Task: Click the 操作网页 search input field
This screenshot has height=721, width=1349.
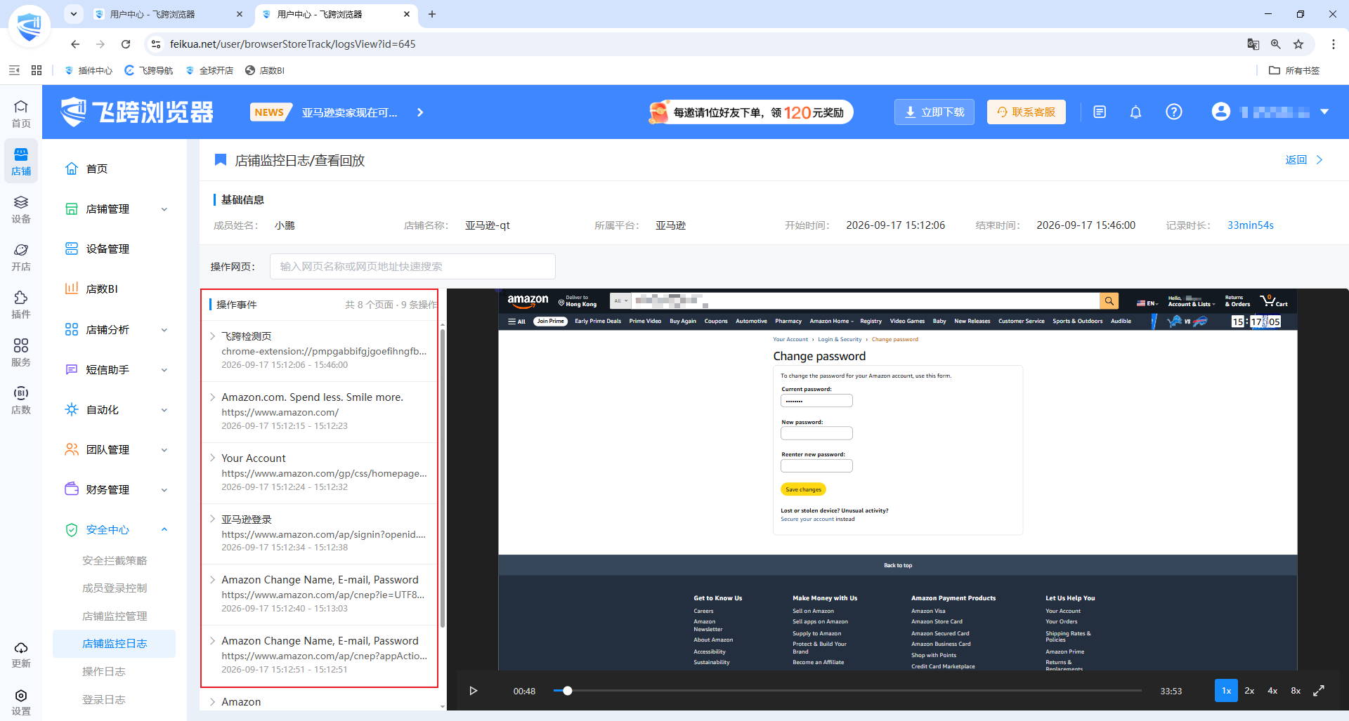Action: [x=412, y=267]
